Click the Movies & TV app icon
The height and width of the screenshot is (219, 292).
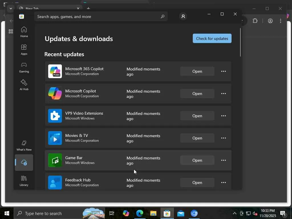55,138
